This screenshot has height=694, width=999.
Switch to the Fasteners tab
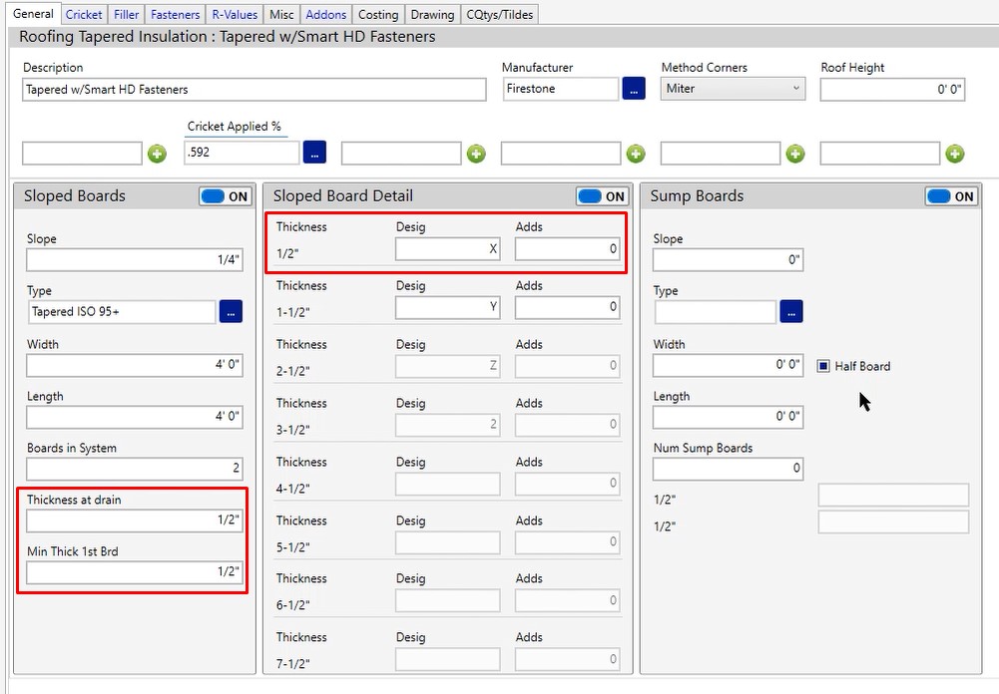coord(176,14)
